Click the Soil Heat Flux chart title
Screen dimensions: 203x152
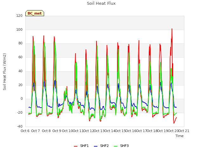pos(101,3)
